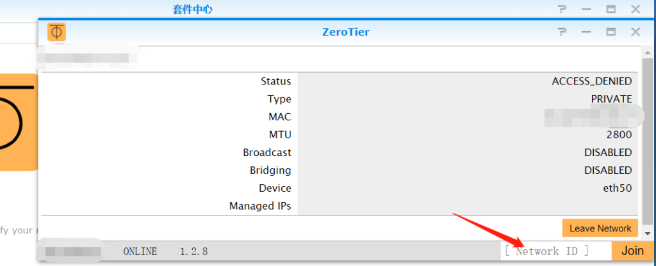Maximize the ZeroTier window
656x266 pixels.
point(611,31)
